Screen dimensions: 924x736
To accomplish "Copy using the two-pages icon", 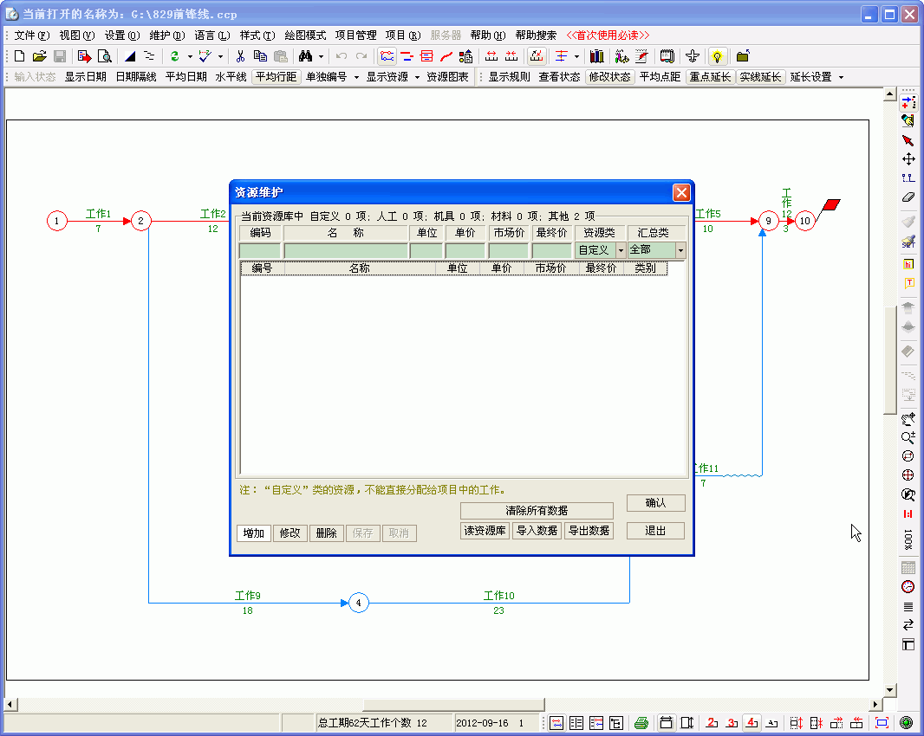I will click(260, 56).
